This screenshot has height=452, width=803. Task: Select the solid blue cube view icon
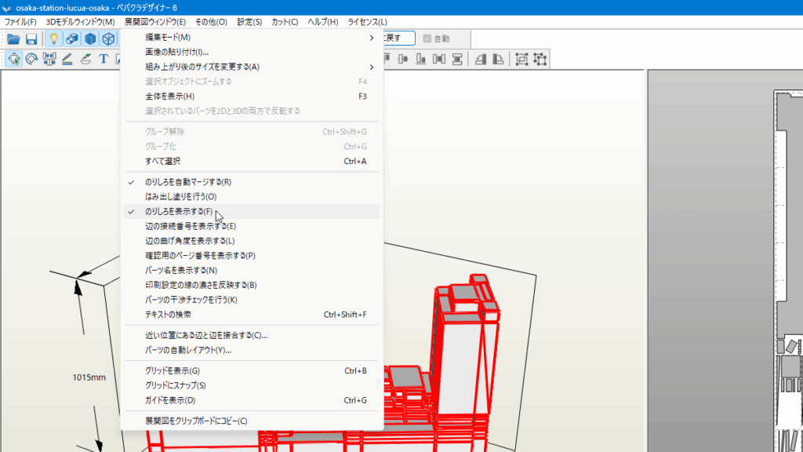tap(90, 38)
